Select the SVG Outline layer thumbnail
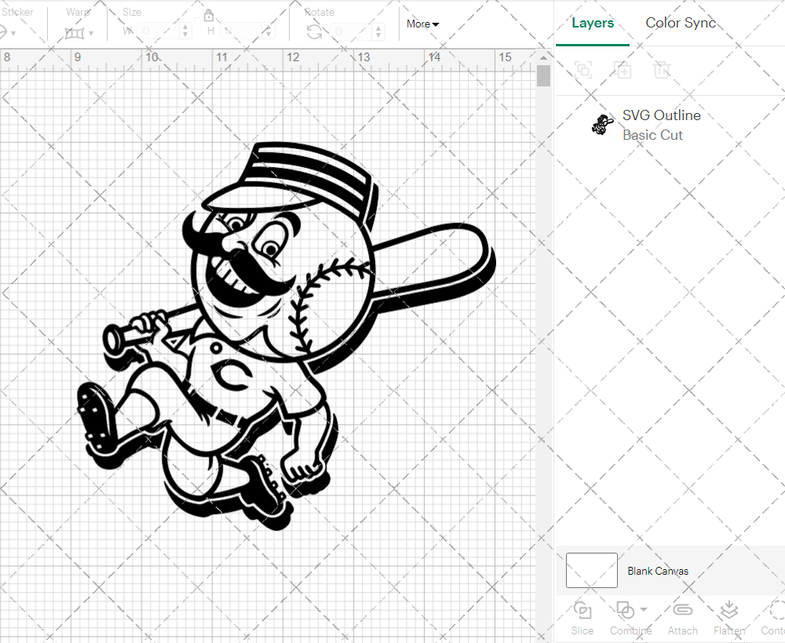Image resolution: width=785 pixels, height=643 pixels. (602, 125)
